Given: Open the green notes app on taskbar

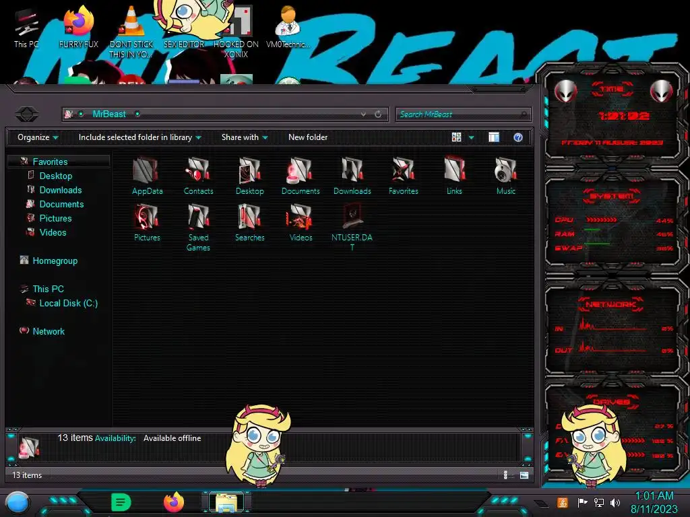Looking at the screenshot, I should pyautogui.click(x=121, y=502).
